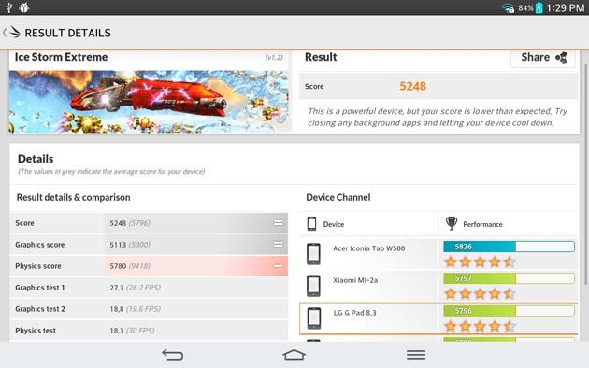Tap the battery charging icon
This screenshot has height=368, width=589.
539,7
